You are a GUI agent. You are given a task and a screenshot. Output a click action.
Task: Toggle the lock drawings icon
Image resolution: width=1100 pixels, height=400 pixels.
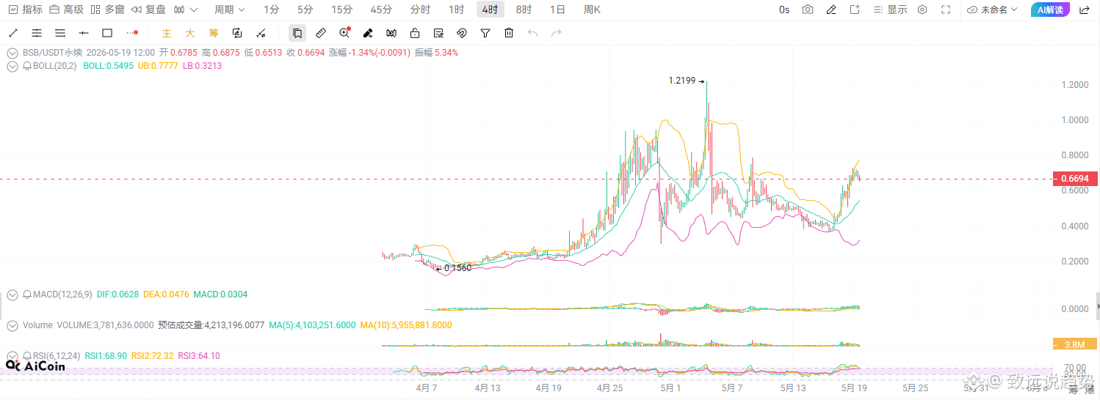pyautogui.click(x=415, y=33)
